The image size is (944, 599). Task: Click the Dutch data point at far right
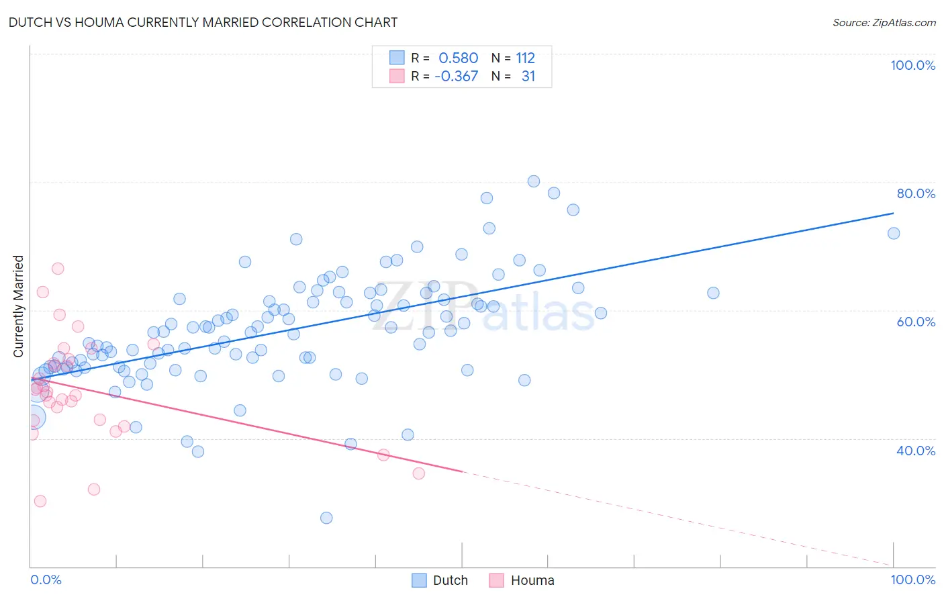click(894, 234)
